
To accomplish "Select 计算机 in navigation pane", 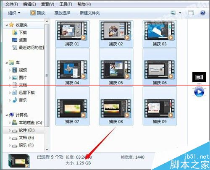I will (x=18, y=115).
